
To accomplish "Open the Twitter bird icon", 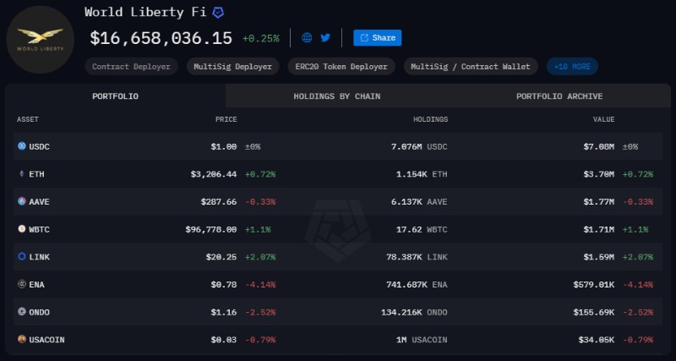I will click(x=325, y=37).
